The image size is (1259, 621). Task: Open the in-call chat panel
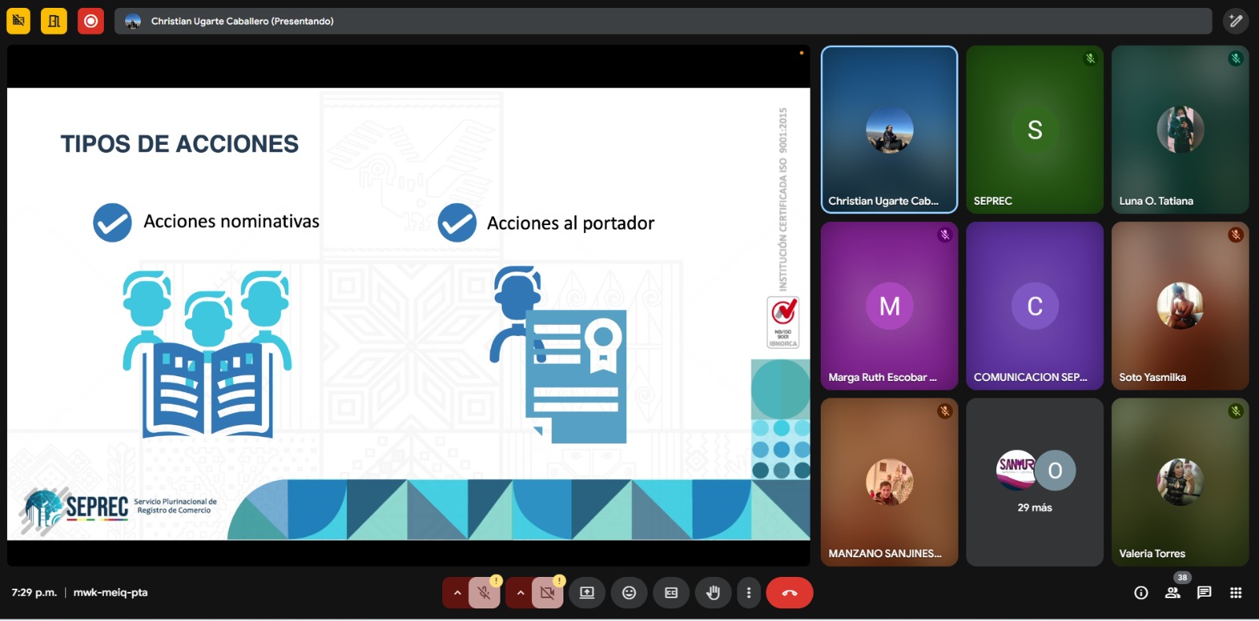1204,593
